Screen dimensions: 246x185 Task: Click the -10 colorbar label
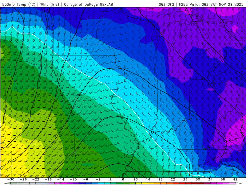[73, 179]
